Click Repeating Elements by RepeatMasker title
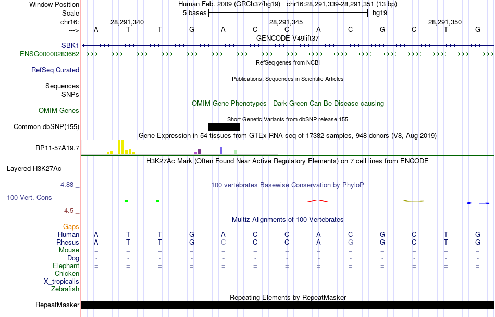 coord(288,297)
